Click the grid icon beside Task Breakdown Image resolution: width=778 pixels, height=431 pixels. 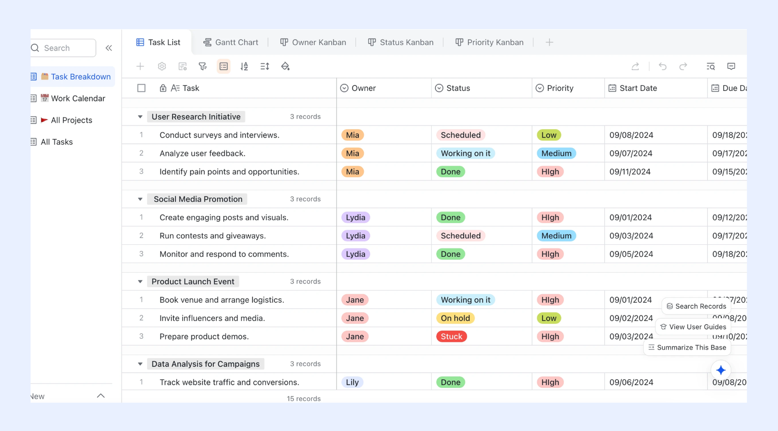33,76
